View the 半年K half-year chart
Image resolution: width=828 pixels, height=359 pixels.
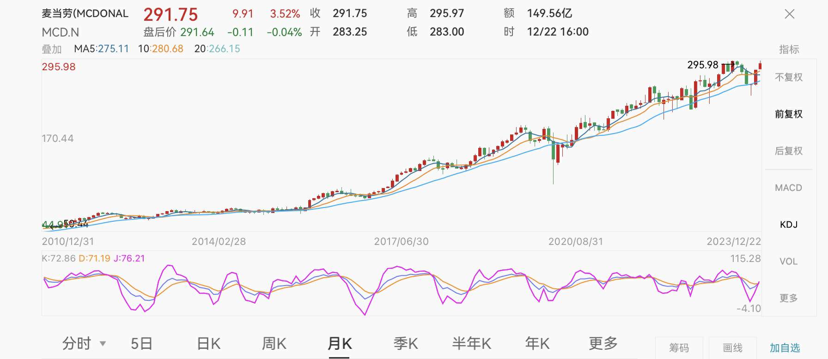(x=471, y=344)
